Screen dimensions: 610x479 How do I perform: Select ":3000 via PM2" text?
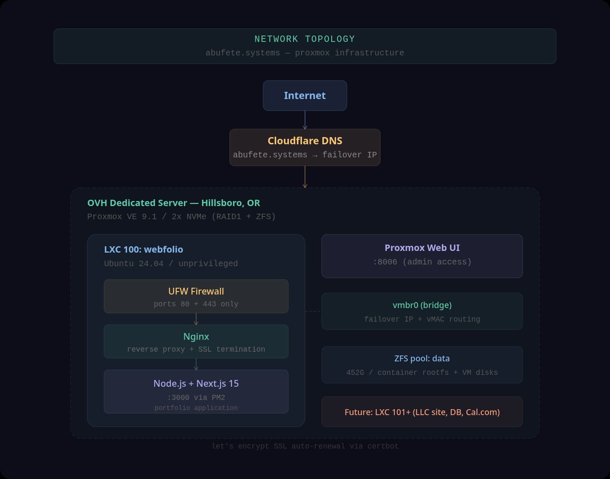196,397
